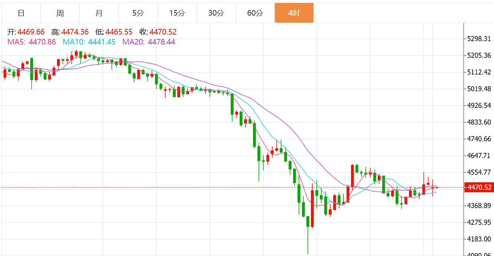The height and width of the screenshot is (256, 494).
Task: Open the 月 monthly chart tab
Action: [99, 13]
